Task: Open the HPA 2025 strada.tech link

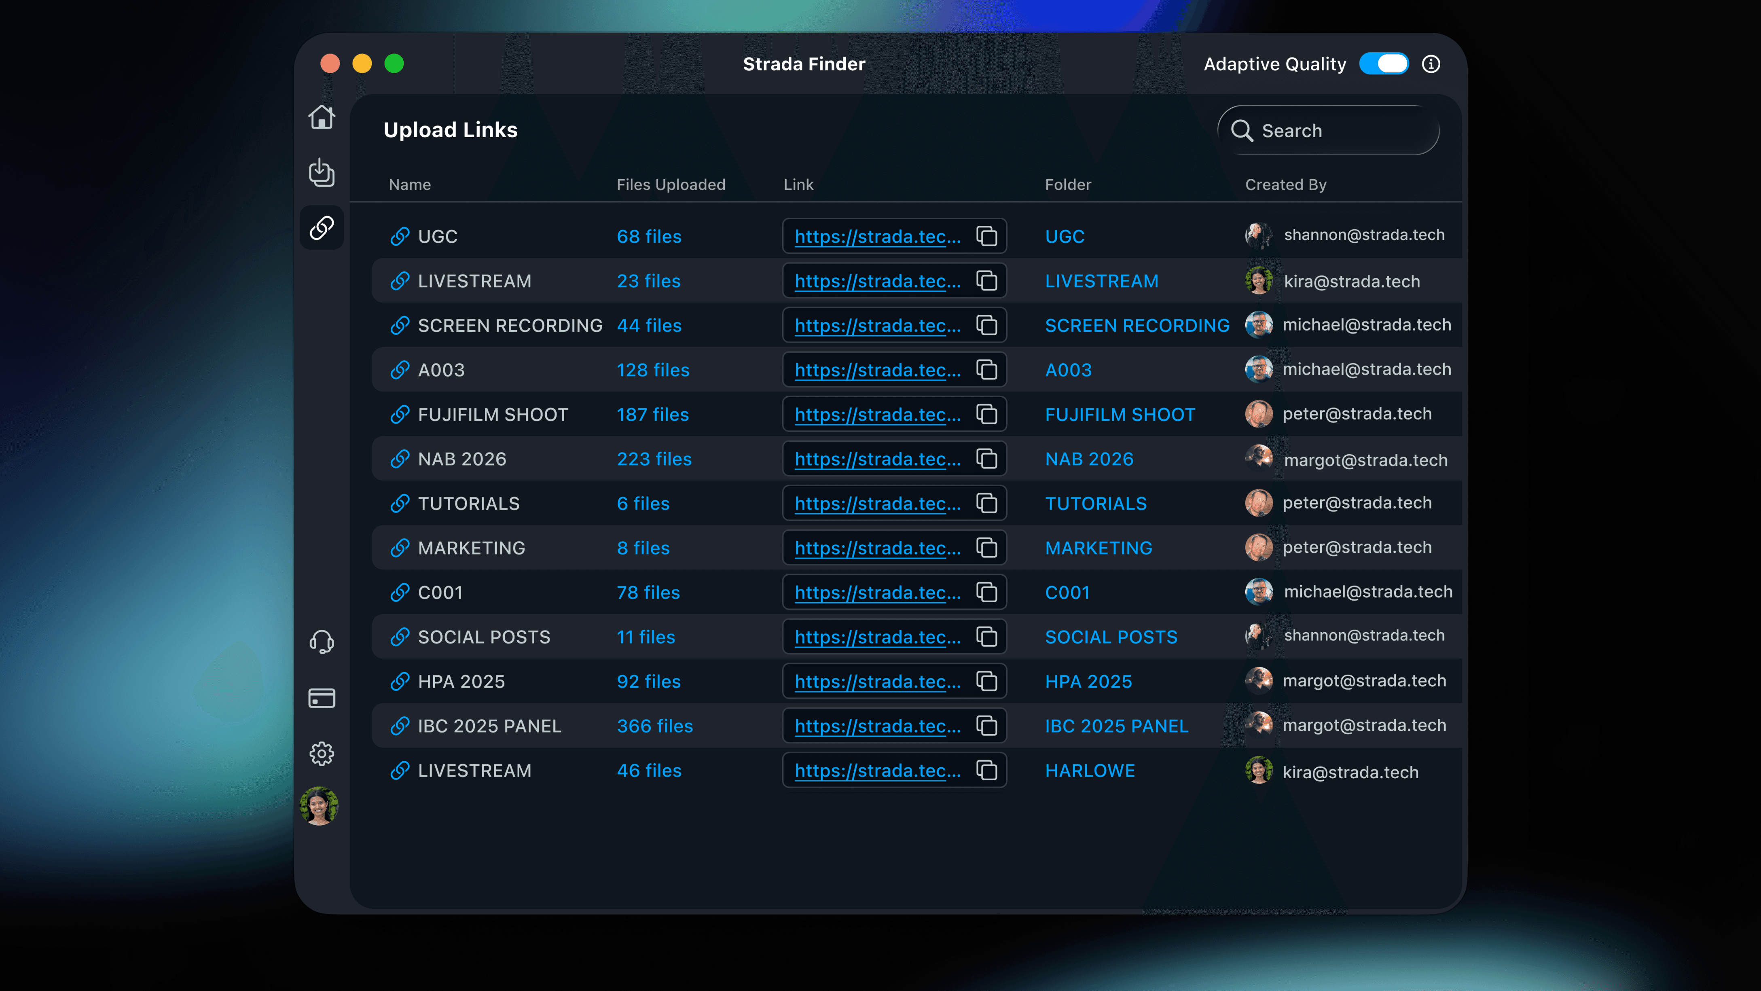Action: [x=878, y=682]
